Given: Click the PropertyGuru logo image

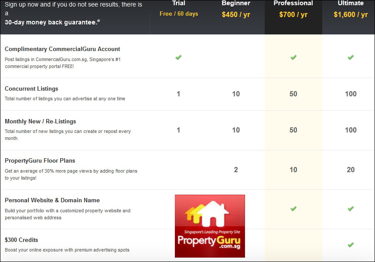Looking at the screenshot, I should coord(210,226).
